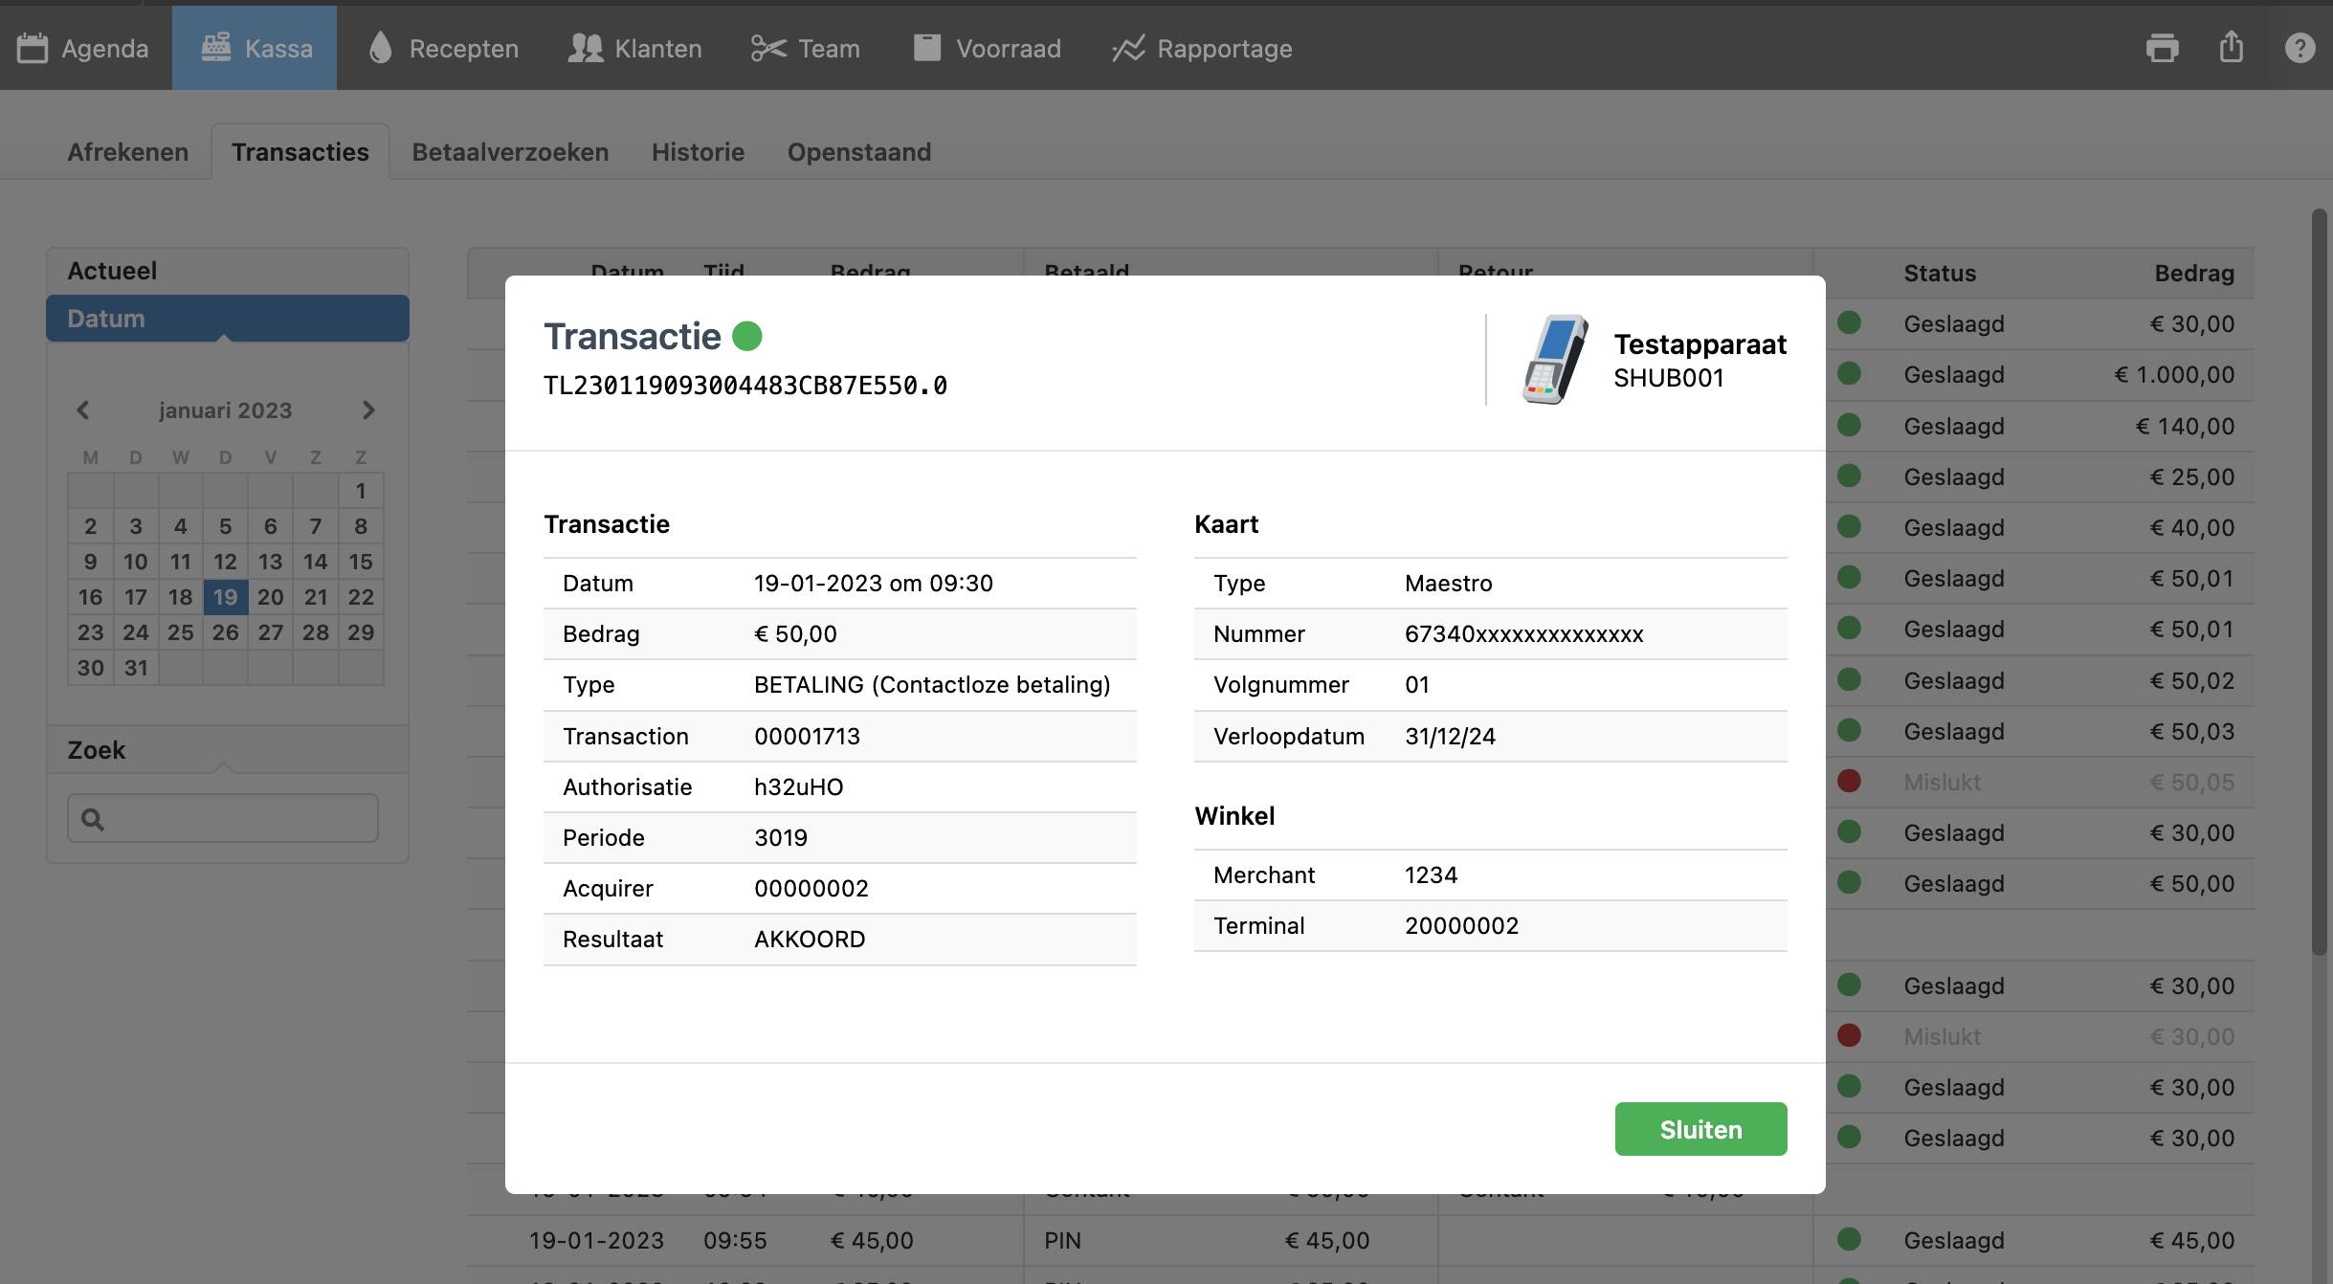This screenshot has width=2333, height=1284.
Task: Click the Klanten people icon
Action: (585, 48)
